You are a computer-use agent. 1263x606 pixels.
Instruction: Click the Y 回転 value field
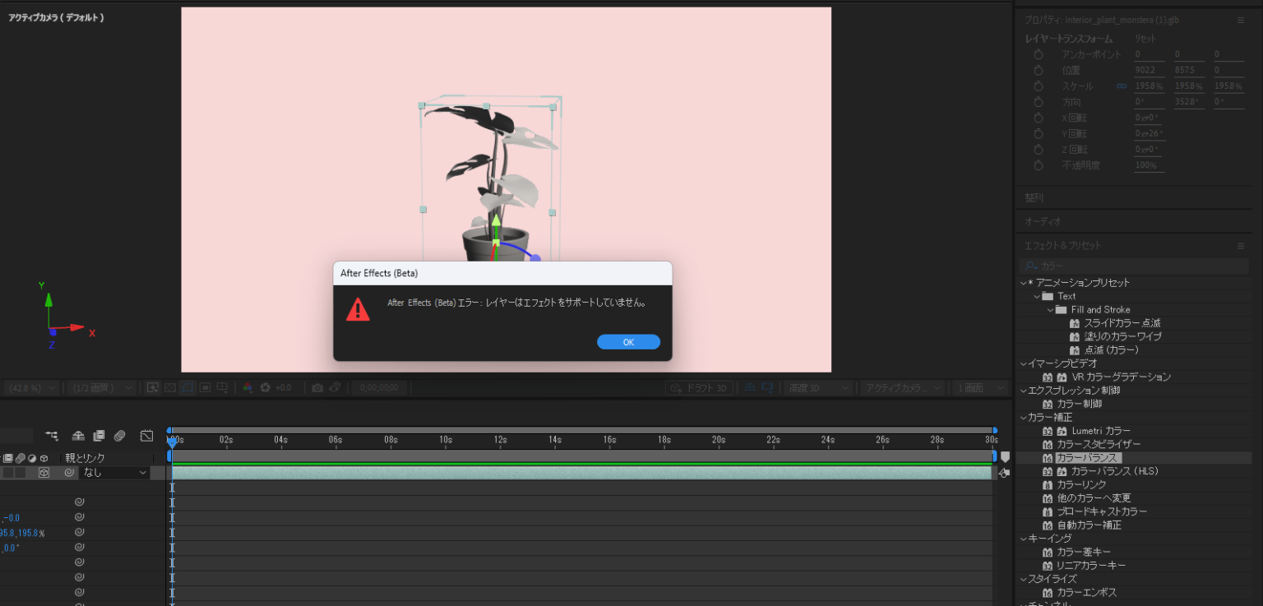[x=1149, y=134]
